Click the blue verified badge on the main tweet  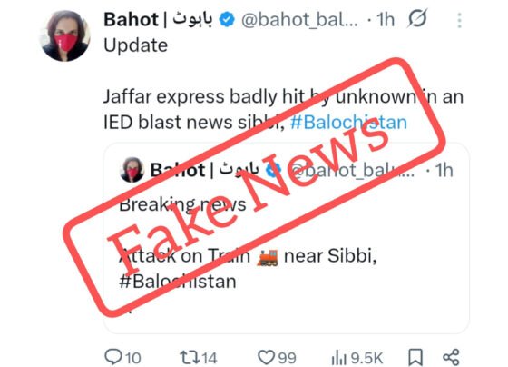pos(227,19)
